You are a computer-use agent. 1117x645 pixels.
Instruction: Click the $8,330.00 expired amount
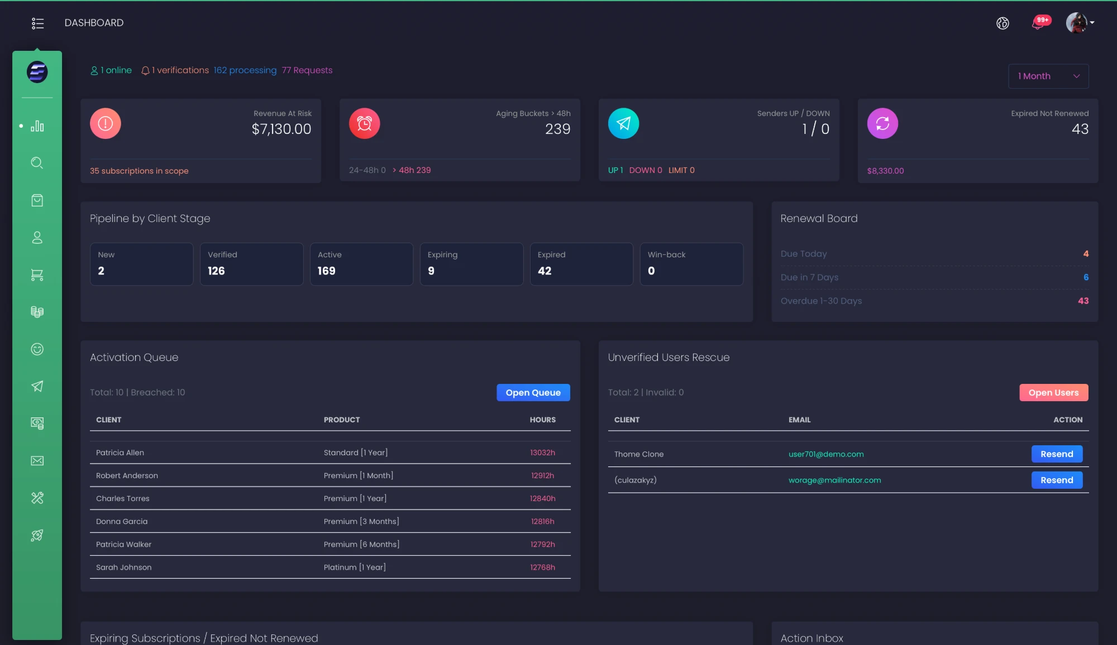(x=885, y=171)
